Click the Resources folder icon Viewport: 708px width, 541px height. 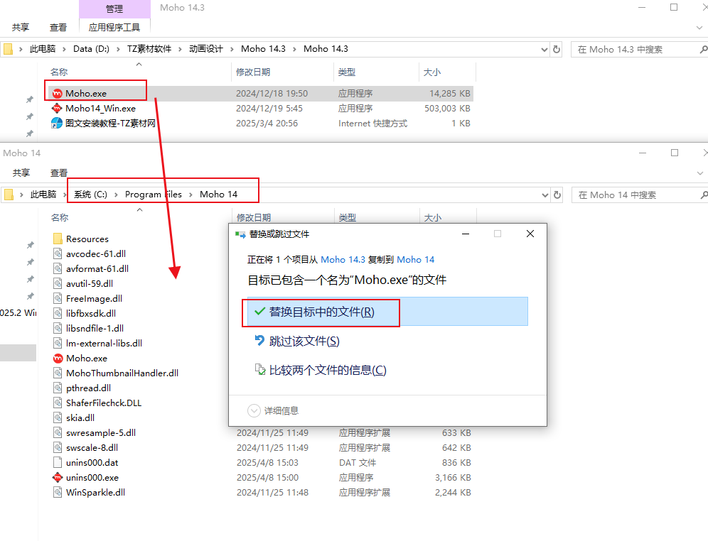click(58, 239)
